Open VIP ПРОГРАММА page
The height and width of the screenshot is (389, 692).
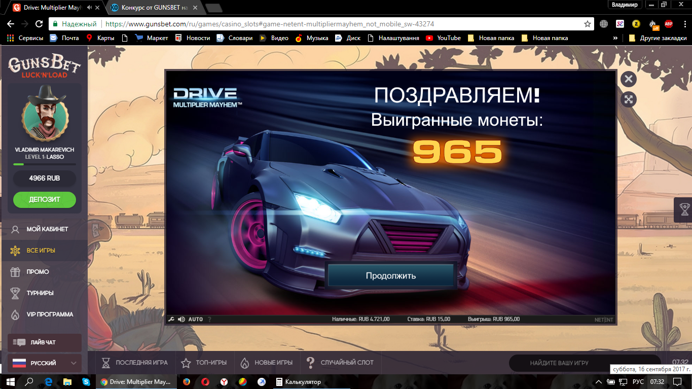[44, 314]
